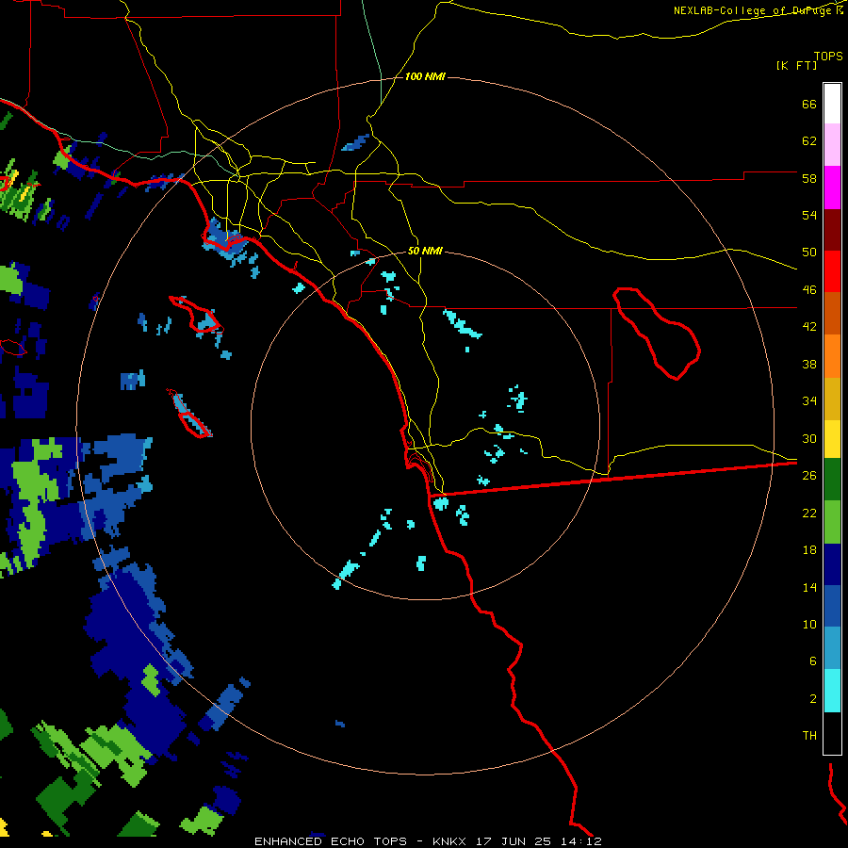The image size is (848, 848).
Task: Click the 'NEXLAB-College of DuPage' credit text
Action: (x=754, y=10)
